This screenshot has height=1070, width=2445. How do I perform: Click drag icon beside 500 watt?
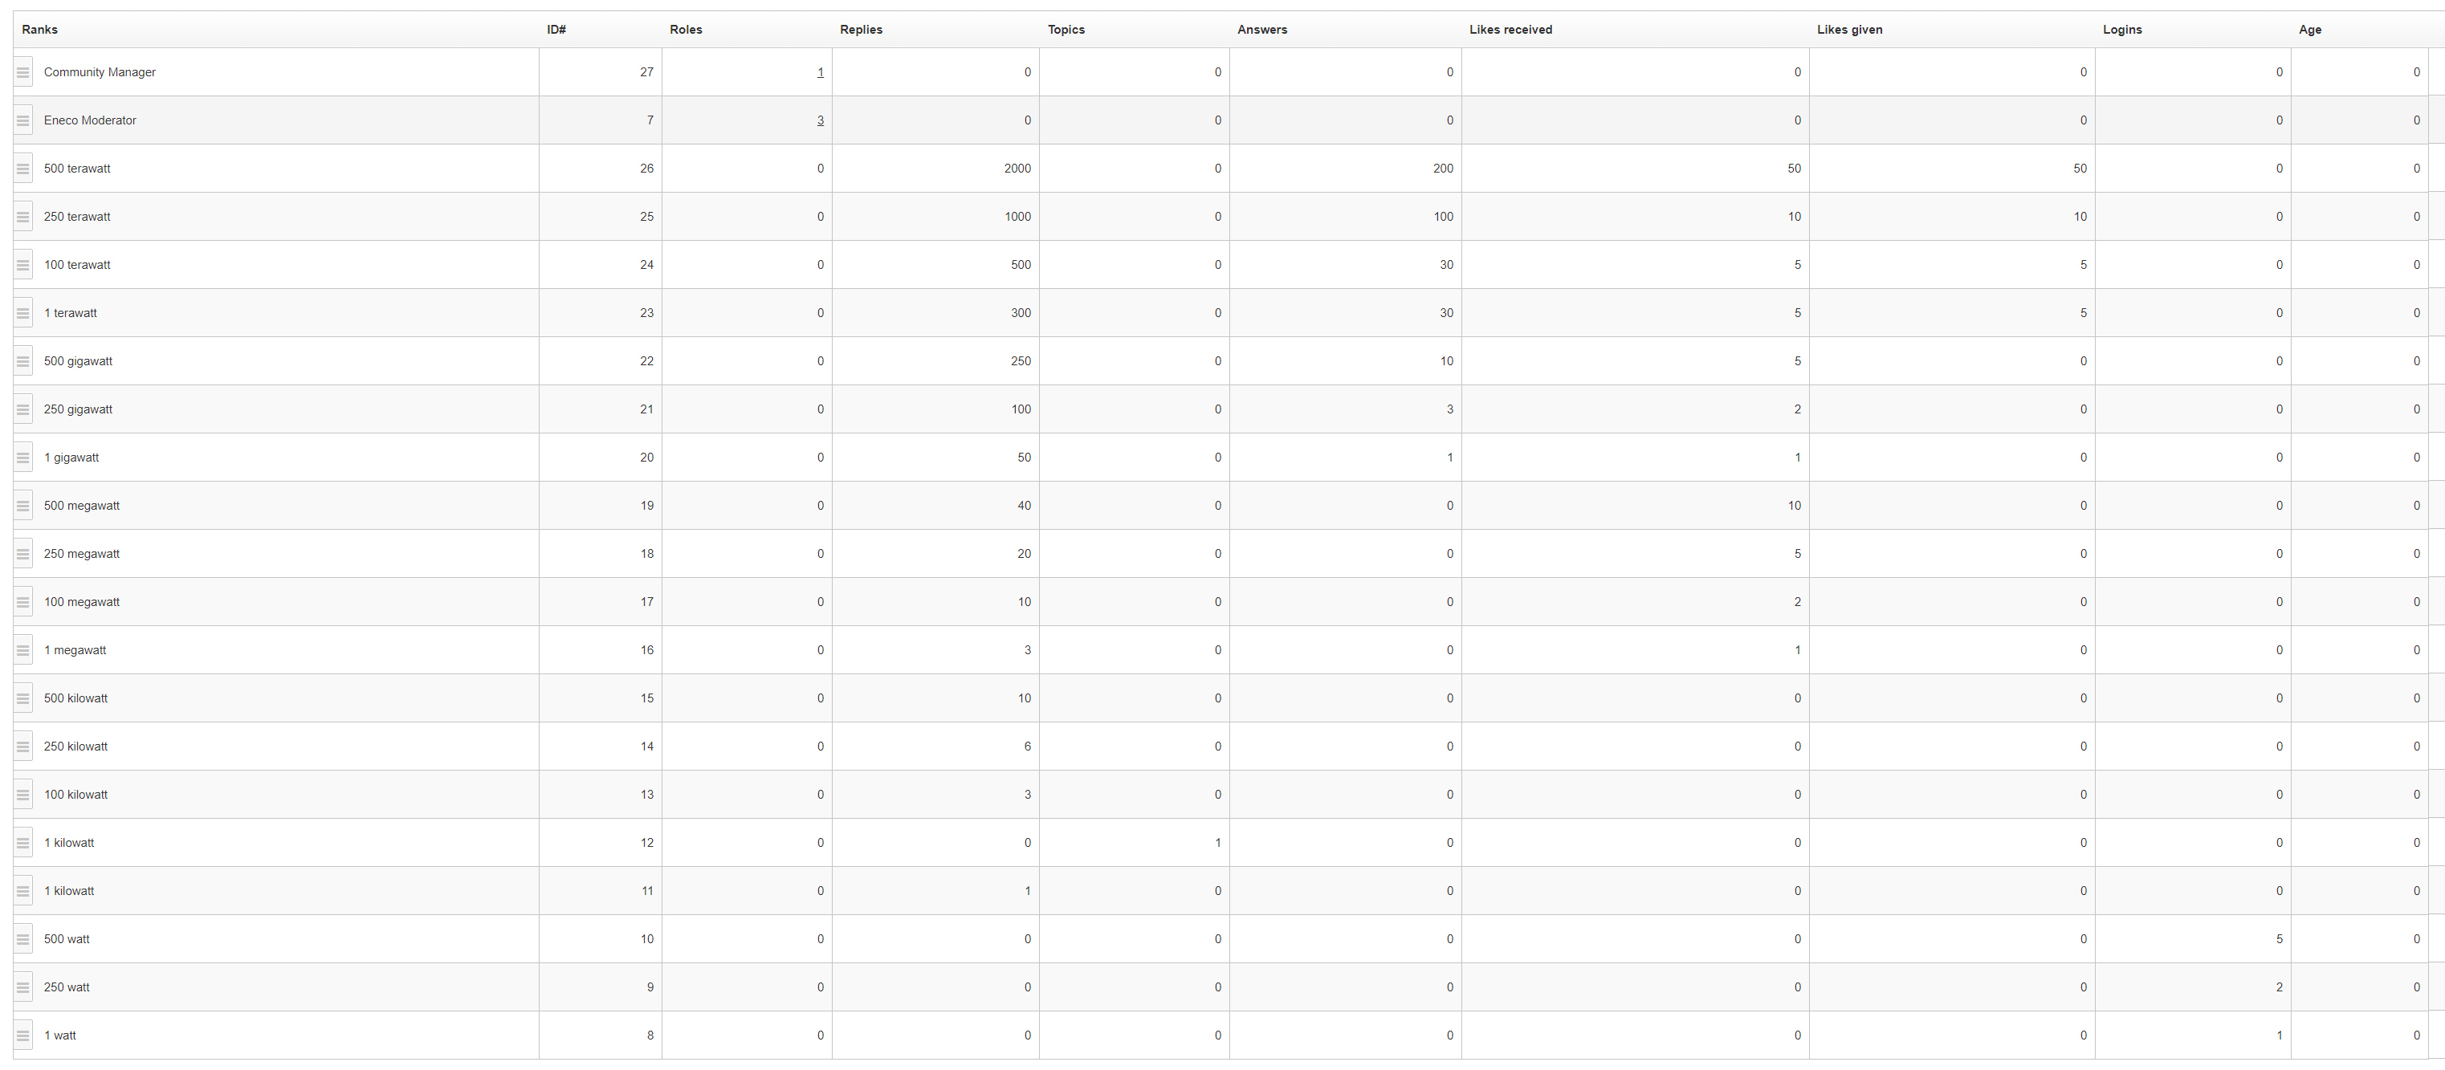[22, 939]
